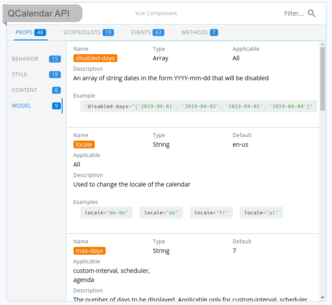Click the locale description text
Screen dimensions: 332x305
point(132,184)
